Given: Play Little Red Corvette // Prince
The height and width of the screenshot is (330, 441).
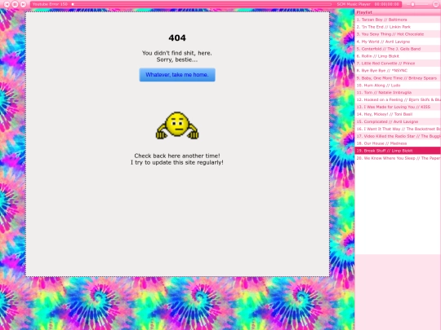Looking at the screenshot, I should [x=398, y=64].
